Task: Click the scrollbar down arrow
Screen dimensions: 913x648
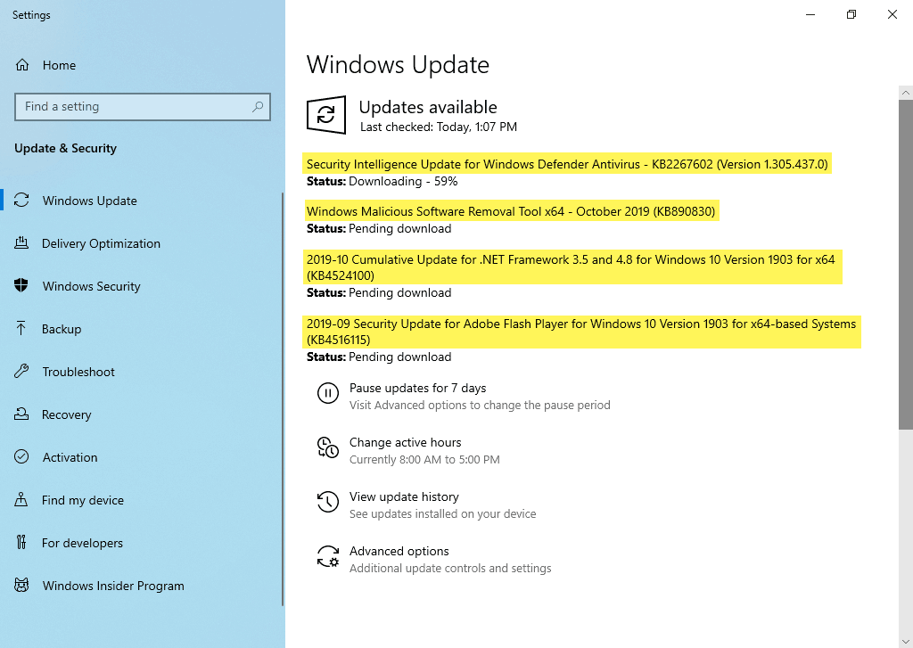Action: [x=906, y=641]
